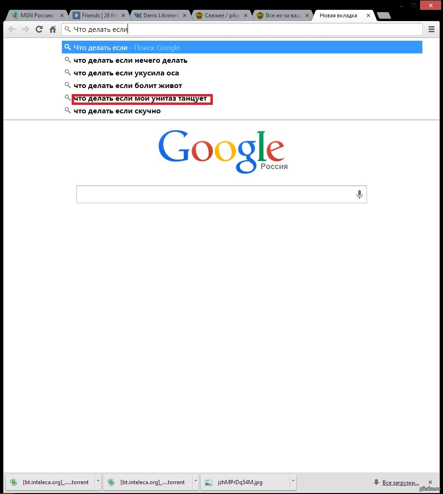Reload the page with the refresh icon
443x494 pixels.
tap(39, 29)
